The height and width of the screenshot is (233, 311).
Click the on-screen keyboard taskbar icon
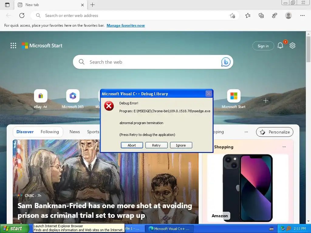(x=272, y=229)
